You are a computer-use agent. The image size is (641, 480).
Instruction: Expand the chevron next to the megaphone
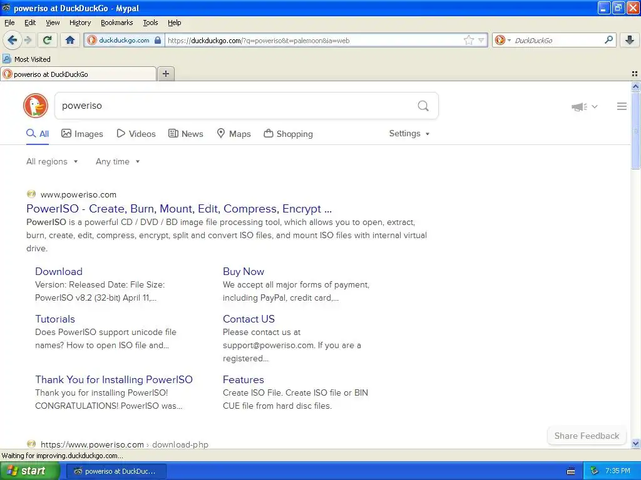(x=595, y=106)
